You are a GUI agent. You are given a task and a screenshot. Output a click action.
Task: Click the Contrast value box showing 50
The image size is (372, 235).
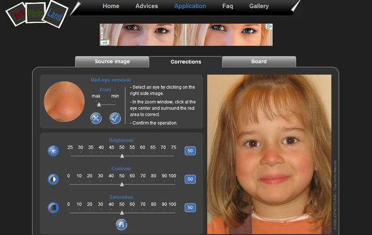pos(190,179)
